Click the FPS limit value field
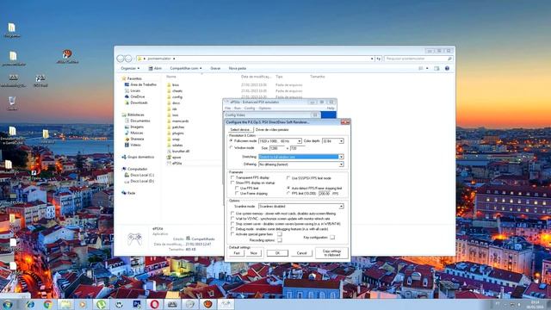551x310 pixels. click(325, 194)
